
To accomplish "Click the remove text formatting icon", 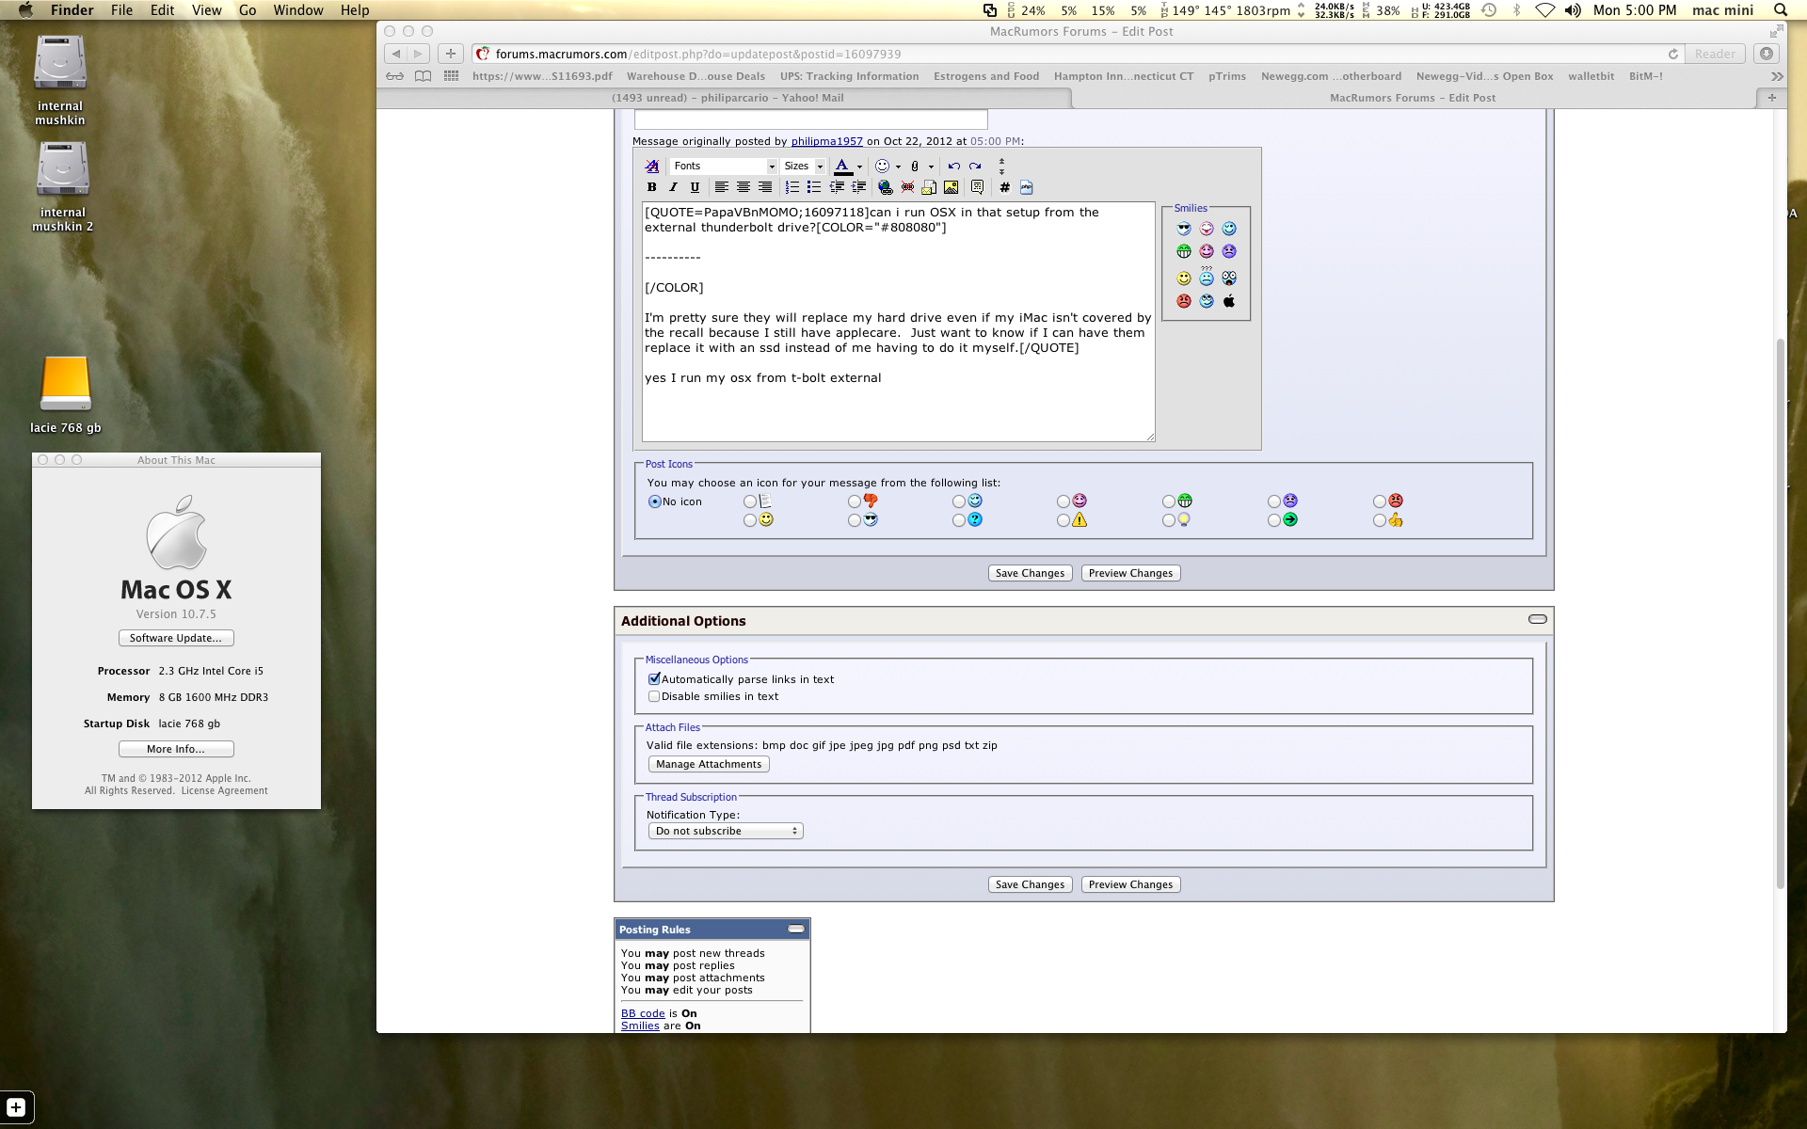I will click(651, 166).
